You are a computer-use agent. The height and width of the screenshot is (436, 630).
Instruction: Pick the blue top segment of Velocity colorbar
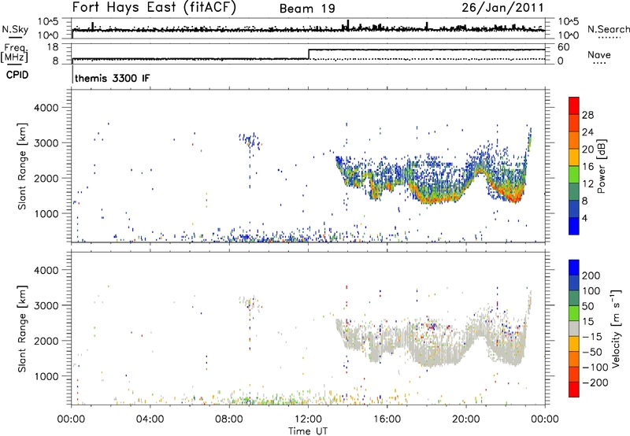[x=574, y=267]
